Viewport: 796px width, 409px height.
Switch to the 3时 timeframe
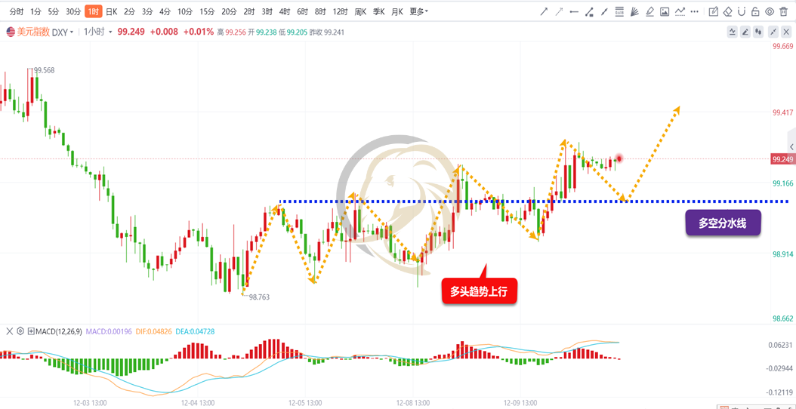267,11
